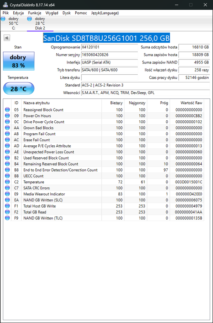Click status orb of Program Fail Count row
Viewport: 213px width, 323px height.
coord(7,134)
